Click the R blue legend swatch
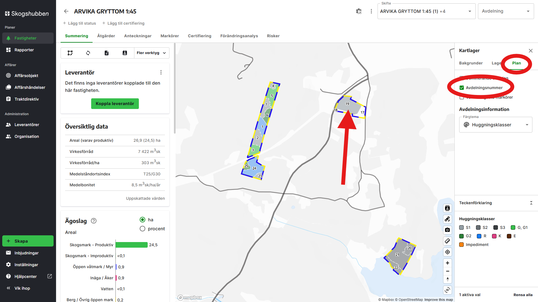This screenshot has width=538, height=302. point(479,236)
